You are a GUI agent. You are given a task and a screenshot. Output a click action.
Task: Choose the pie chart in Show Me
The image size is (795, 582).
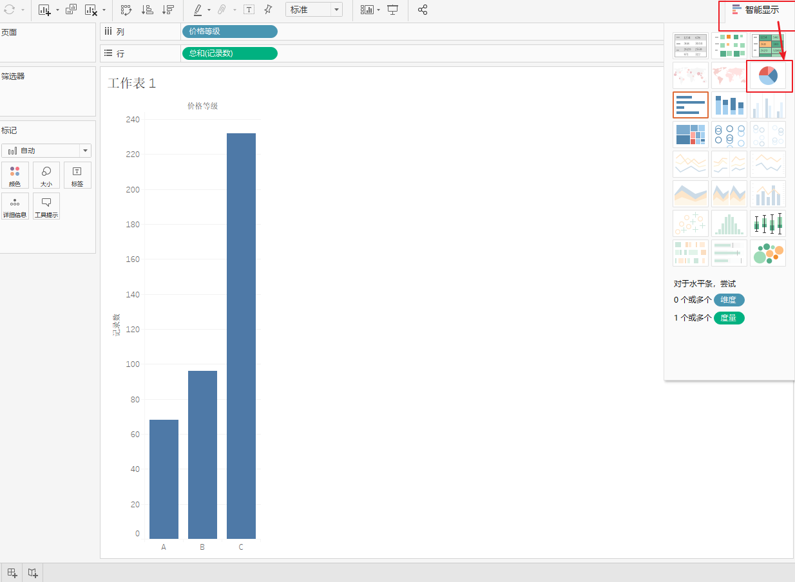click(768, 75)
